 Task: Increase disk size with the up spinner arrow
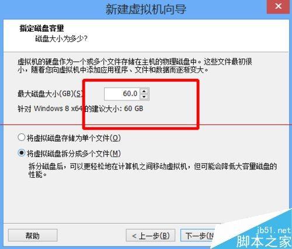(144, 91)
